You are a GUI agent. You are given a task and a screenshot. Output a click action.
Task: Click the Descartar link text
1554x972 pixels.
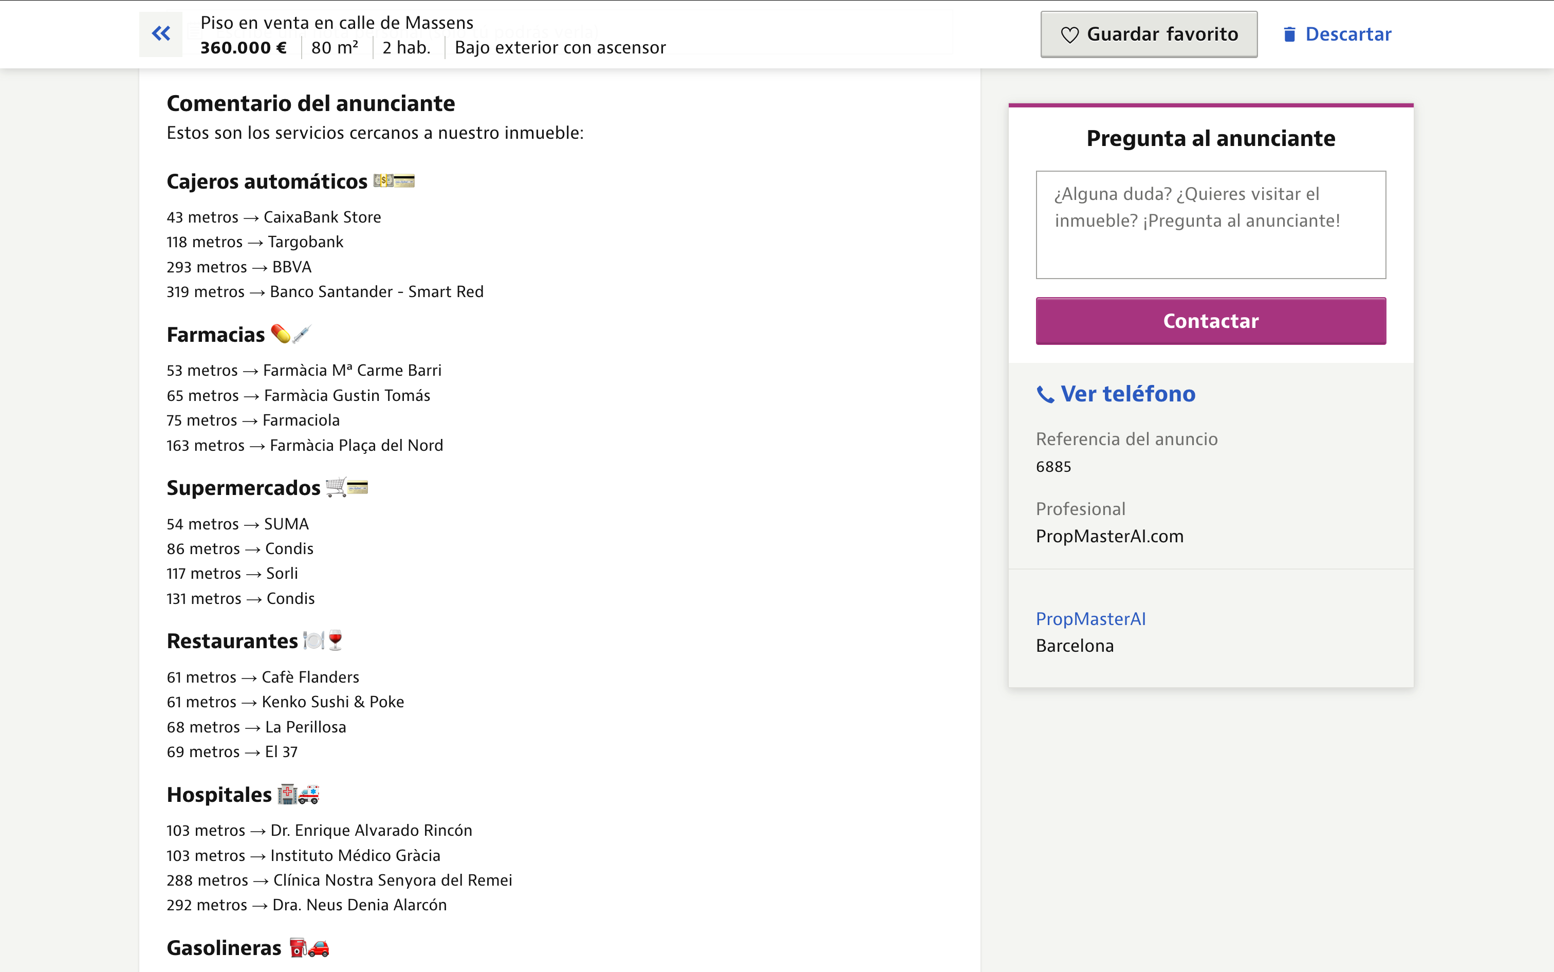click(x=1348, y=34)
